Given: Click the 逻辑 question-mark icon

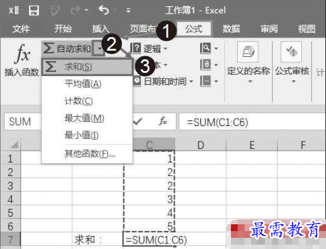Looking at the screenshot, I should tap(136, 48).
